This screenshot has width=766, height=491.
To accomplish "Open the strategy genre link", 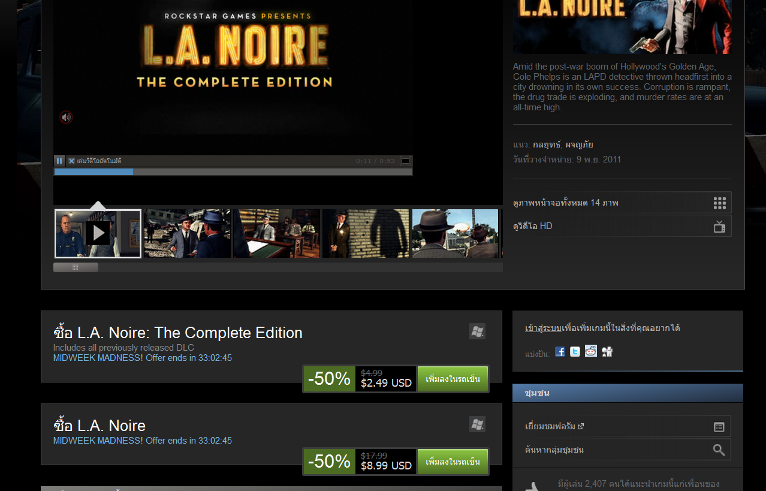I will click(x=546, y=144).
